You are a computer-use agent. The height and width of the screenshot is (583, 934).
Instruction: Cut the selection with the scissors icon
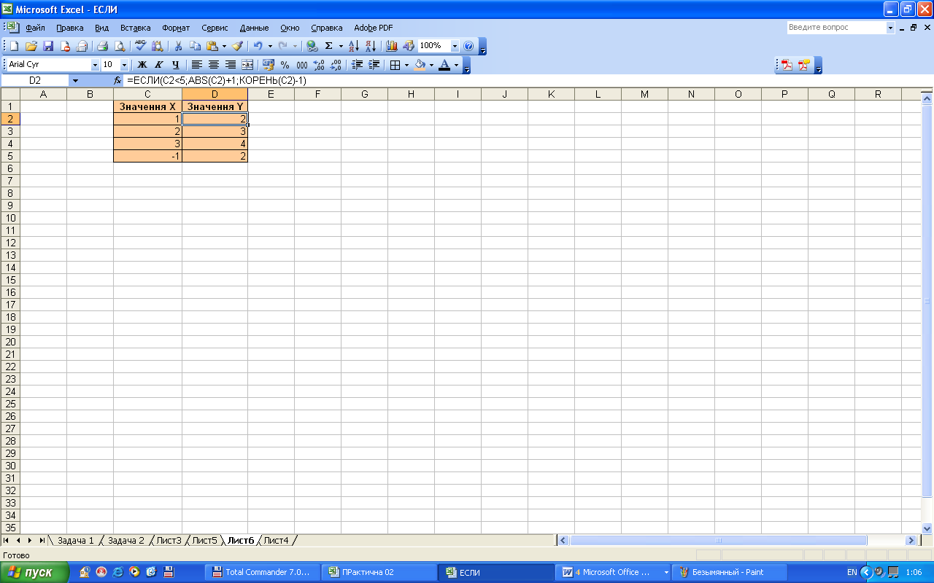[177, 46]
